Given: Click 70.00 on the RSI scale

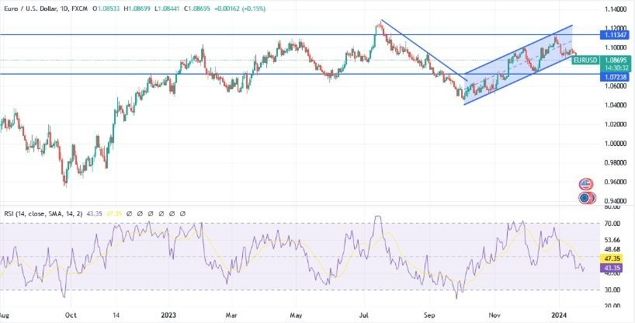Looking at the screenshot, I should [x=612, y=224].
